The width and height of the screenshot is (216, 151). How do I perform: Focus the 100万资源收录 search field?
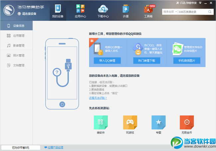[193, 12]
